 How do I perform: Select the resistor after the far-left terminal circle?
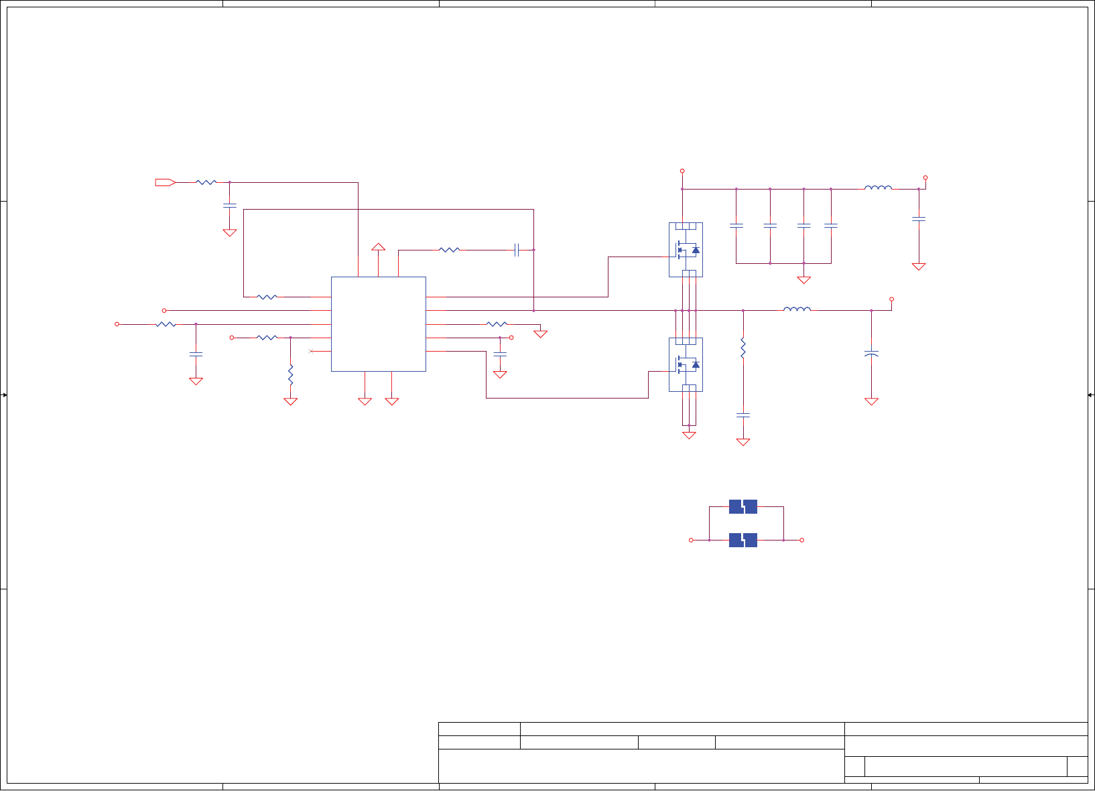click(166, 324)
